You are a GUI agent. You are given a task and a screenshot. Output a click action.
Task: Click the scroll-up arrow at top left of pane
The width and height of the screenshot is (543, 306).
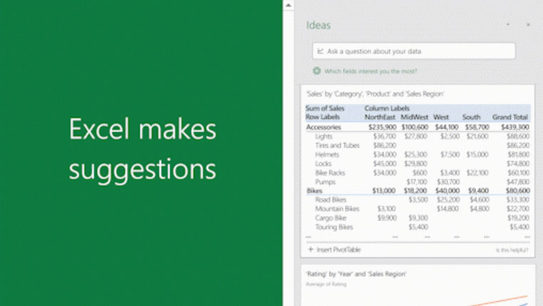(289, 5)
